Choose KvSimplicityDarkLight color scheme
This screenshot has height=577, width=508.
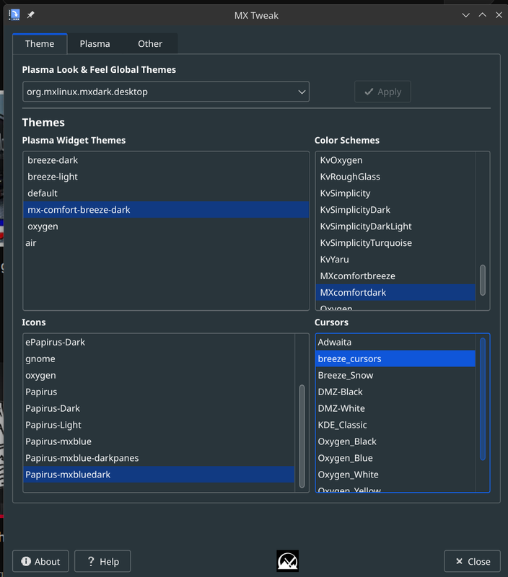(395, 226)
